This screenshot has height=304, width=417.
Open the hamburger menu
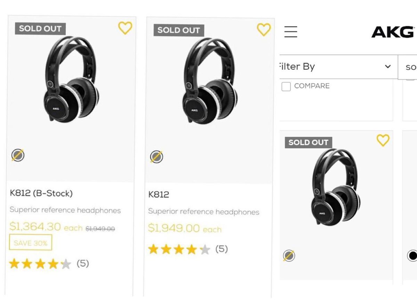click(291, 32)
